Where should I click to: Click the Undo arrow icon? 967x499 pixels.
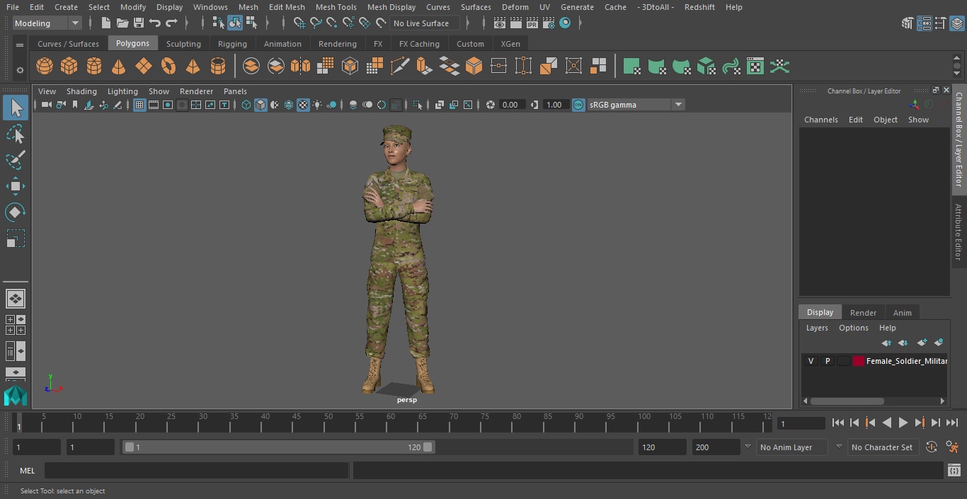[x=155, y=23]
